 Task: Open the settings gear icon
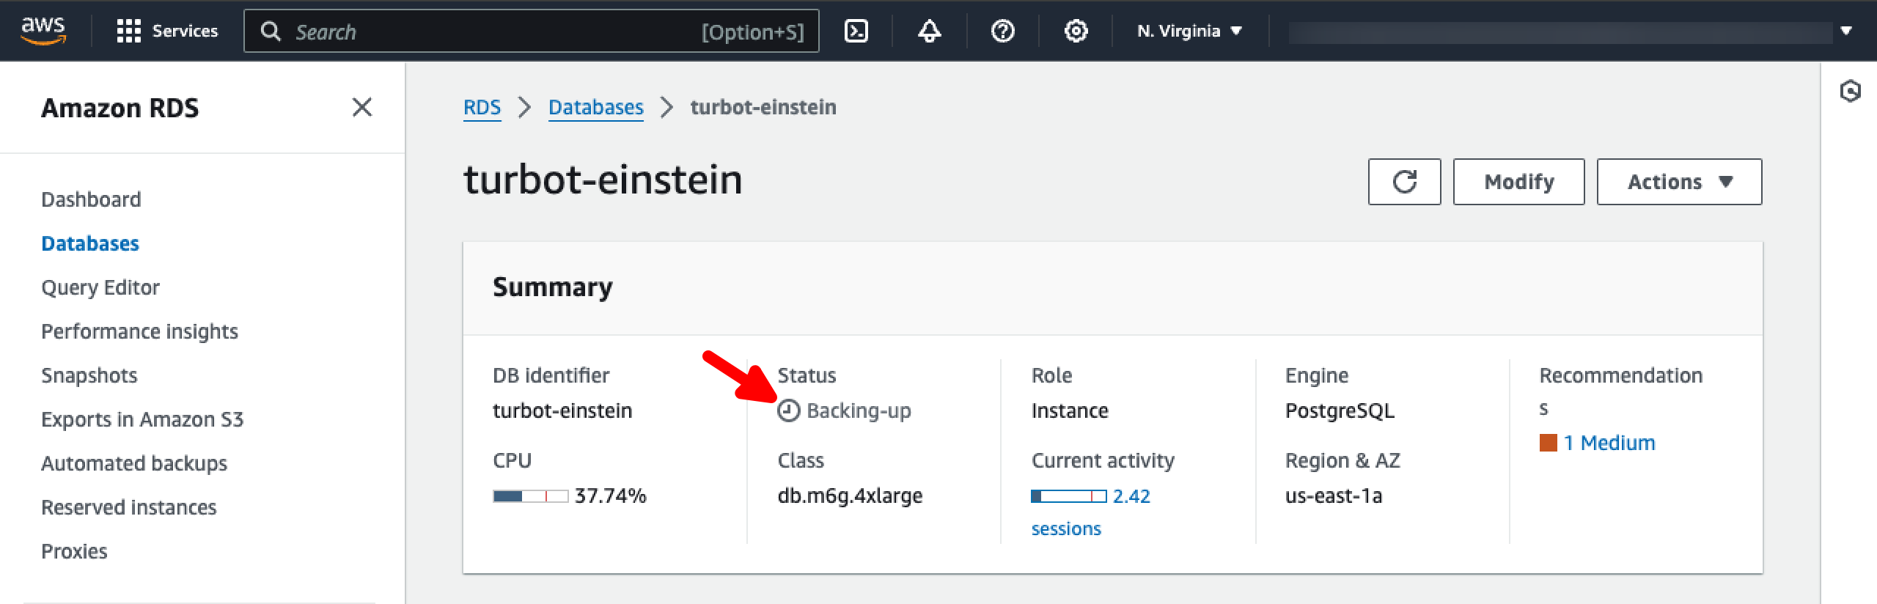1076,31
